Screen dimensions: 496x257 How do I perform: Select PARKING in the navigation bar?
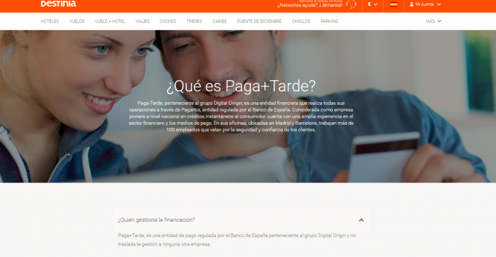(329, 21)
